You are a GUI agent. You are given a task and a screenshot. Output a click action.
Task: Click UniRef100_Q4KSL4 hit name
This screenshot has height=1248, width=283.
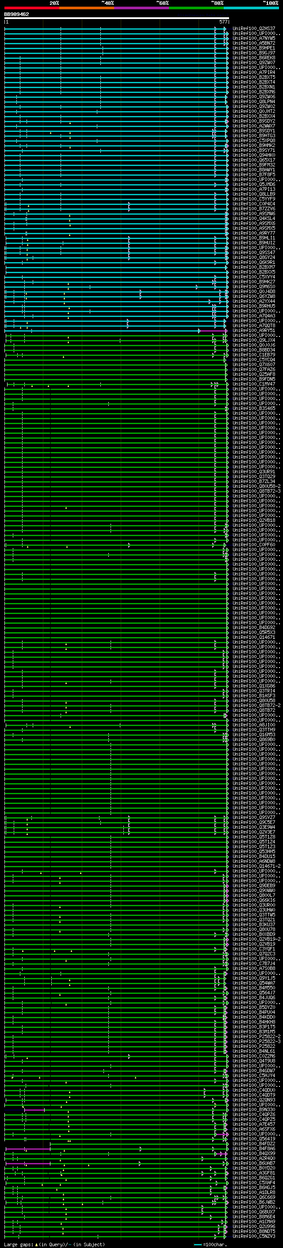[x=253, y=219]
